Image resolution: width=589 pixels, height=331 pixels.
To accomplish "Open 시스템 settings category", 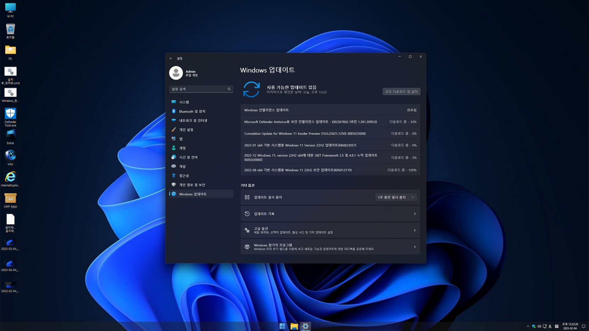I will tap(201, 102).
